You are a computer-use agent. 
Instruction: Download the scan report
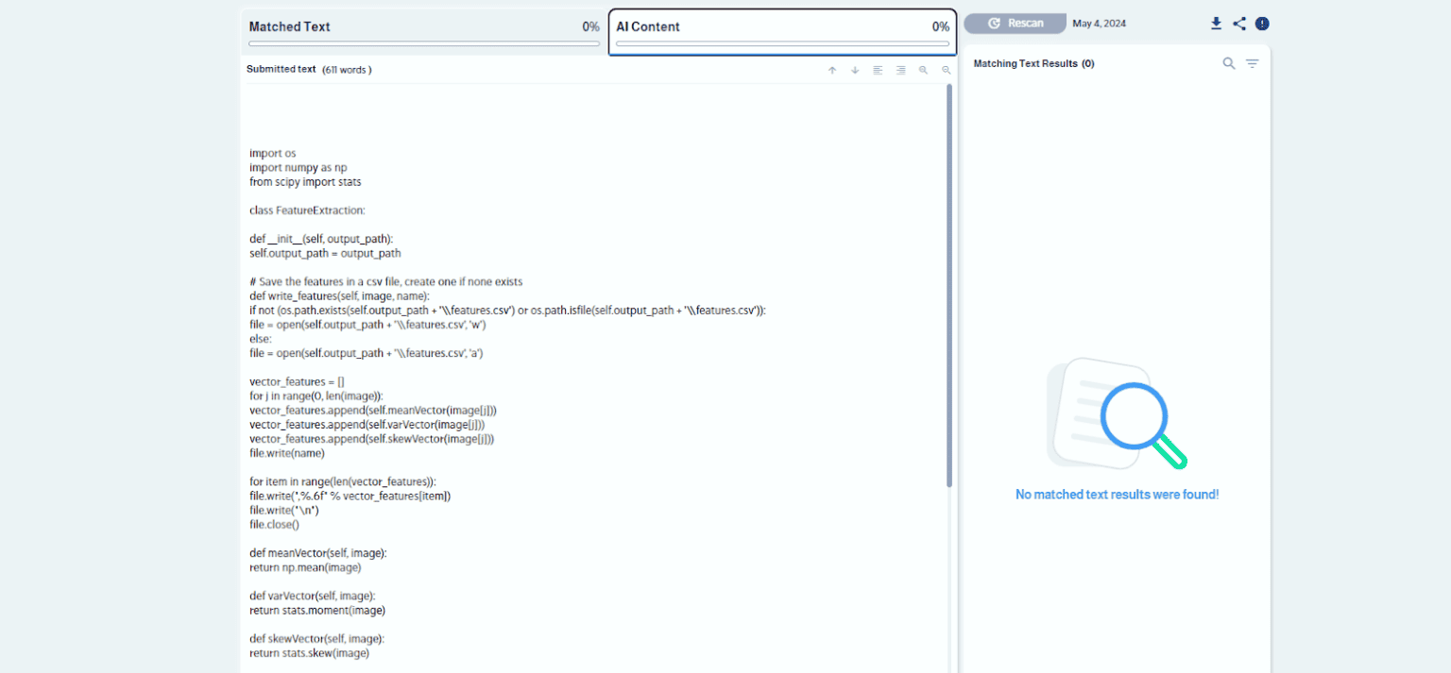[x=1216, y=24]
